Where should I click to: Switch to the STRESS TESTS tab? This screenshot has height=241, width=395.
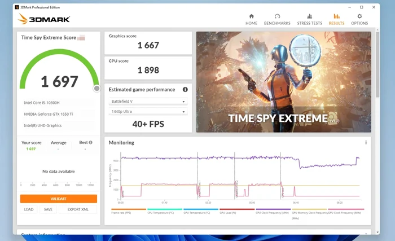310,20
